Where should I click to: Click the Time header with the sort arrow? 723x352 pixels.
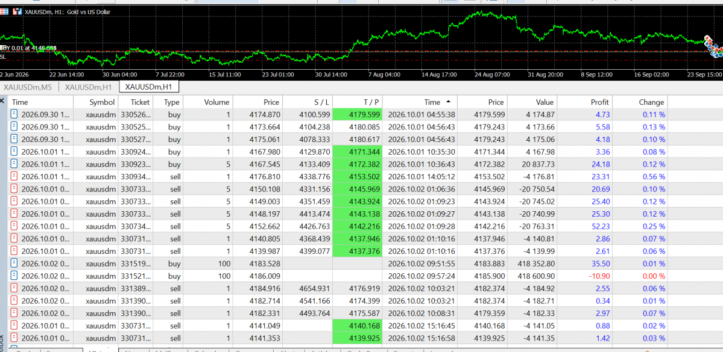420,102
